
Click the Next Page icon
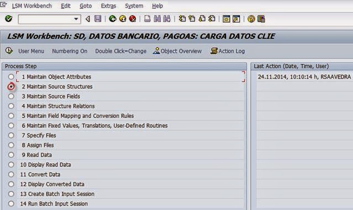tap(202, 19)
